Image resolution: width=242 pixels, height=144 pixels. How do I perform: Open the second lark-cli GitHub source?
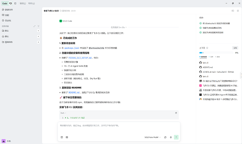coord(204,76)
